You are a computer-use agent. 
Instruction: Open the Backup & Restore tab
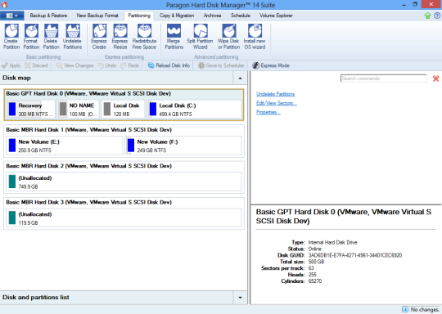tap(48, 16)
